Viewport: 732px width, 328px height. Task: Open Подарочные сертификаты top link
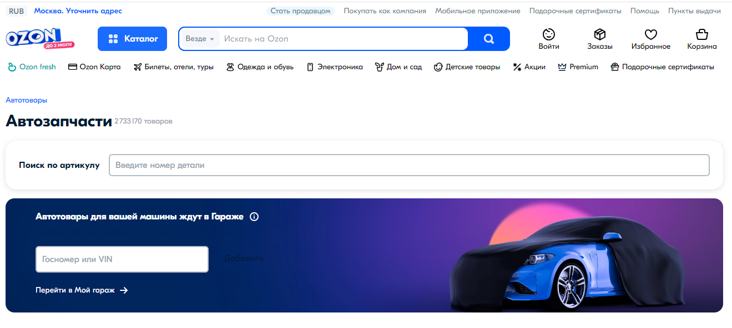click(x=575, y=11)
